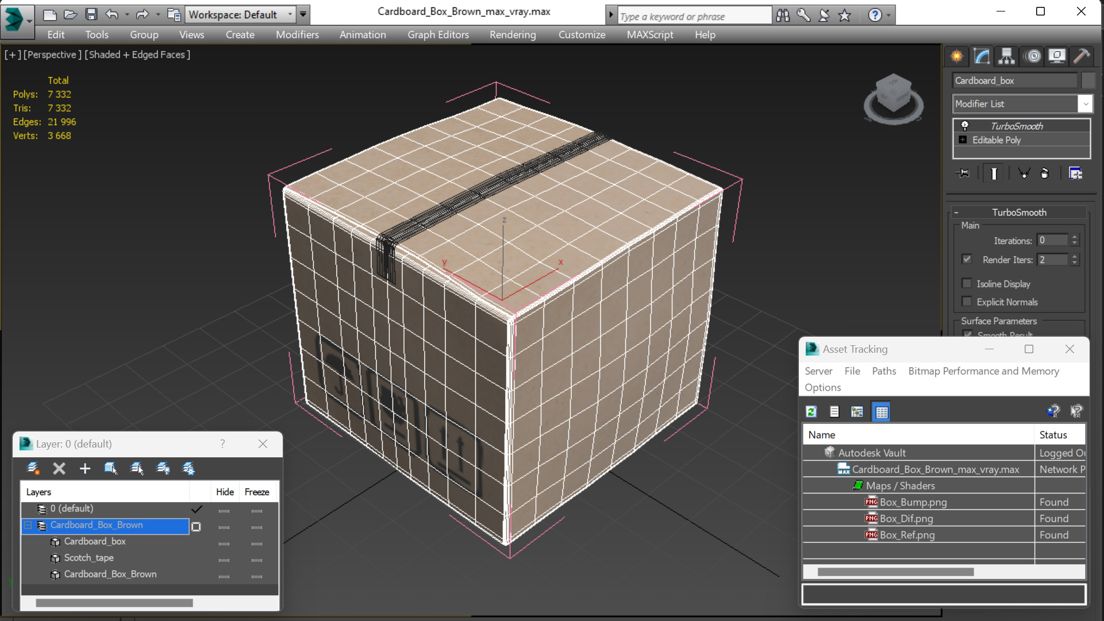Click the [+] viewport menu label
1104x621 pixels.
click(x=13, y=55)
